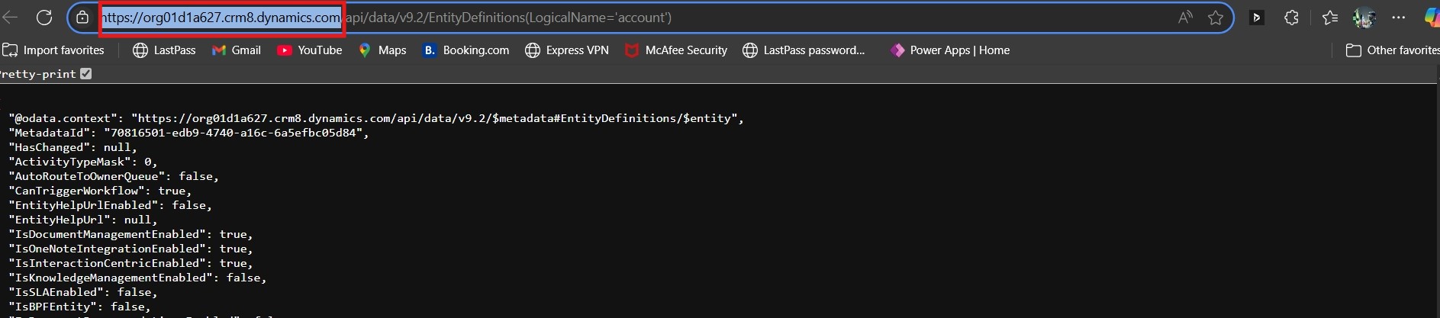Open Read aloud from the address bar
The width and height of the screenshot is (1440, 318).
coord(1185,18)
